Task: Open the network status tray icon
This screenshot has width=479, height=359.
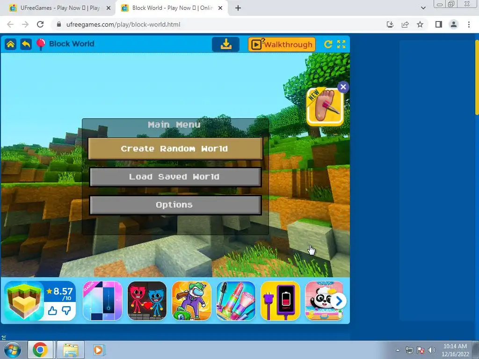Action: pyautogui.click(x=409, y=350)
